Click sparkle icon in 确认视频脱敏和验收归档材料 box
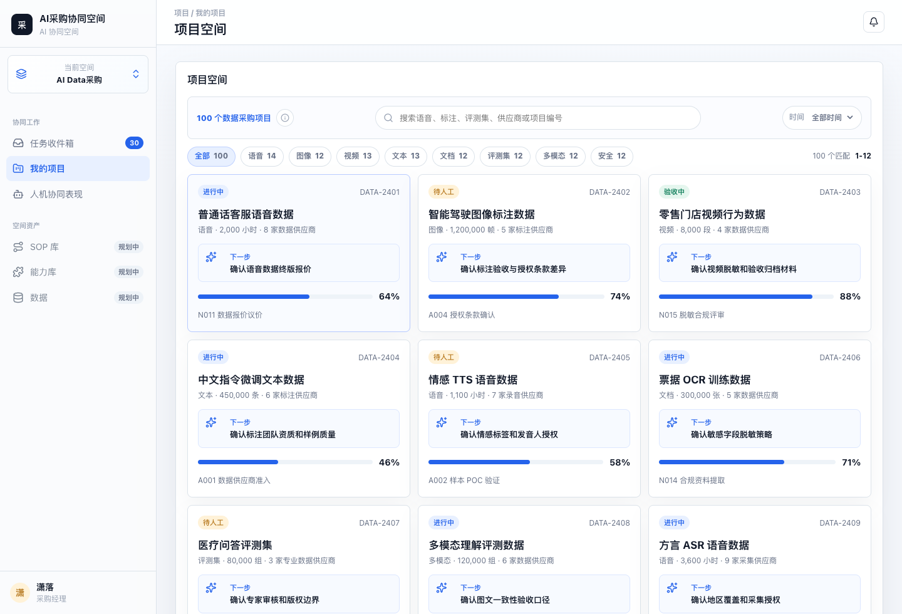Image resolution: width=902 pixels, height=614 pixels. 672,257
